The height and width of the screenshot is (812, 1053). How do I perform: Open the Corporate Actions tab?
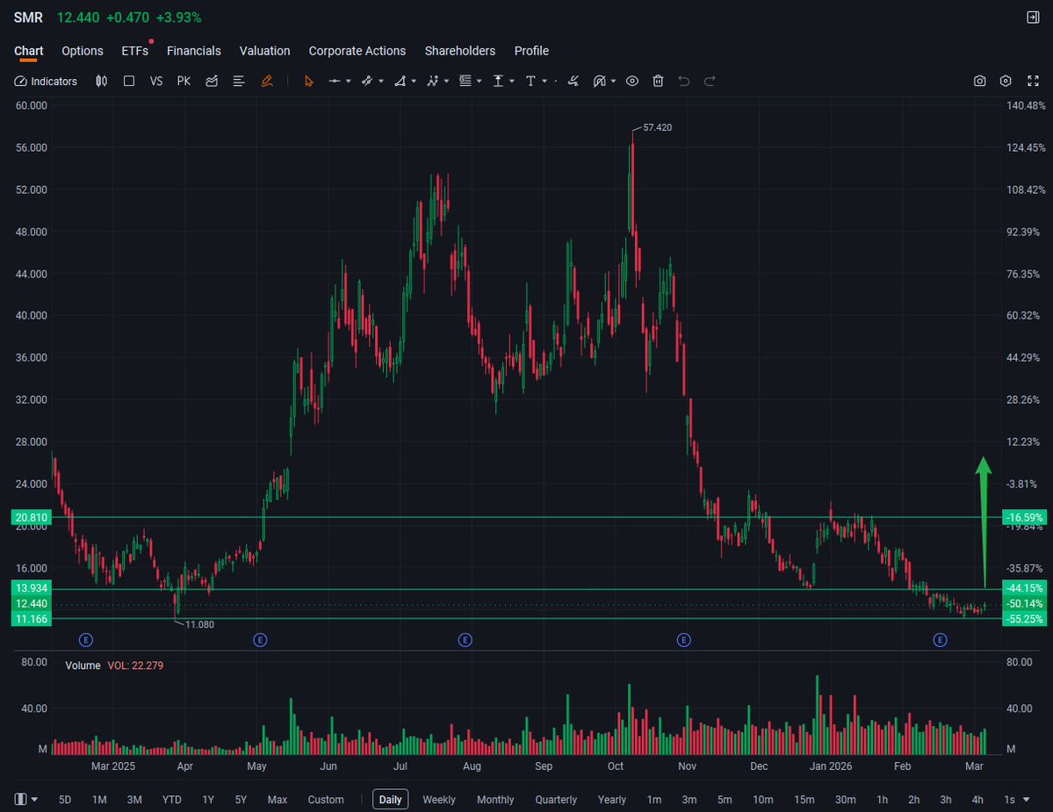[357, 51]
